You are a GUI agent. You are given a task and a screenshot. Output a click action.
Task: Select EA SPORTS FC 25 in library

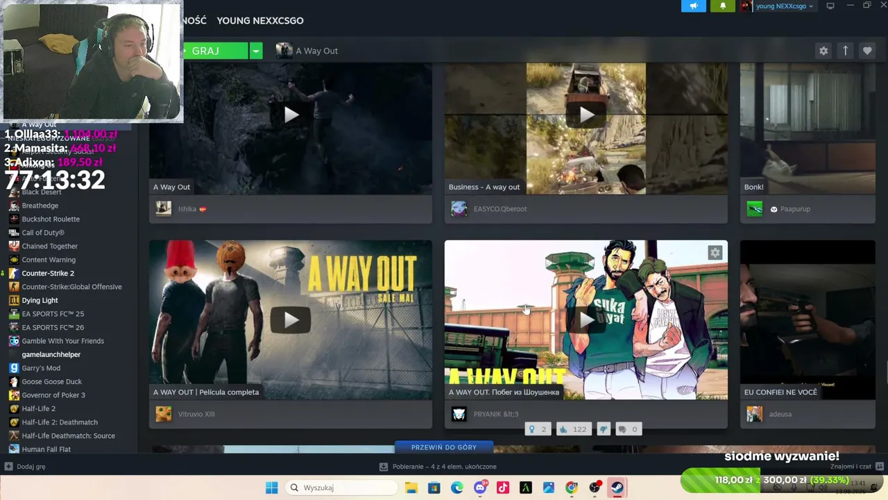[x=53, y=314]
